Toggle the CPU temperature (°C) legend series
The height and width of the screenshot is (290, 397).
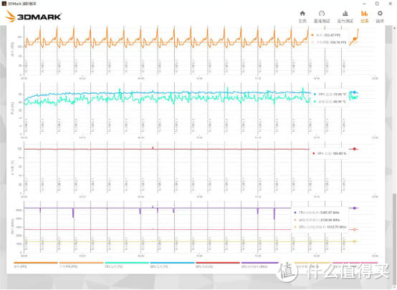[x=127, y=265]
